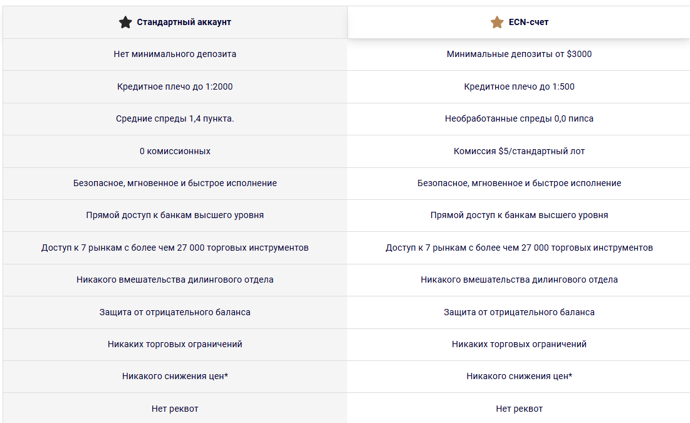This screenshot has height=423, width=690.
Task: Click Нет минимального депозита cell
Action: coord(175,54)
